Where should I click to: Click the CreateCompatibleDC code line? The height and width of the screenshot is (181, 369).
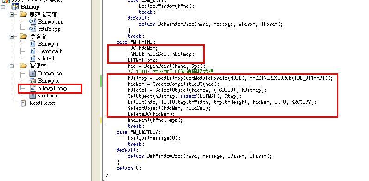pos(174,84)
